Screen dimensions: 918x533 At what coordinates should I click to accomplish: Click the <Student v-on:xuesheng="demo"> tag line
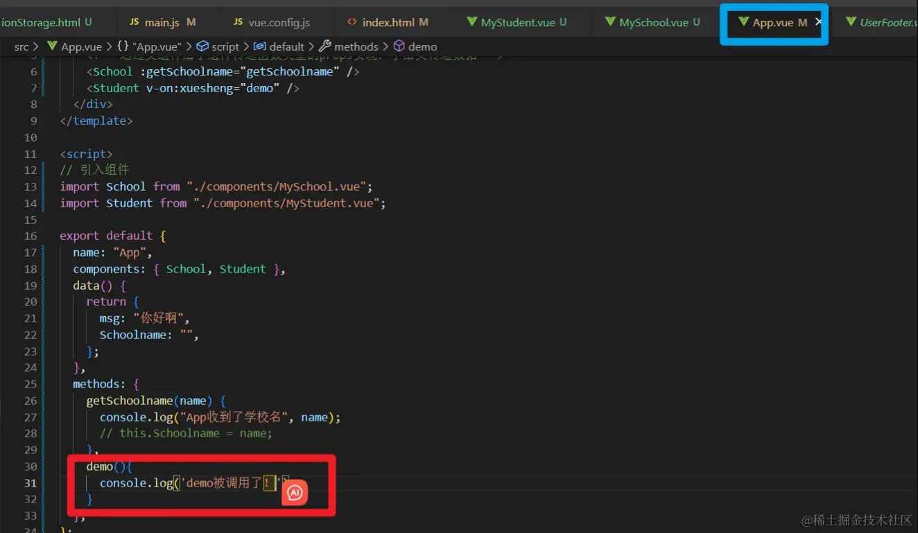point(193,88)
